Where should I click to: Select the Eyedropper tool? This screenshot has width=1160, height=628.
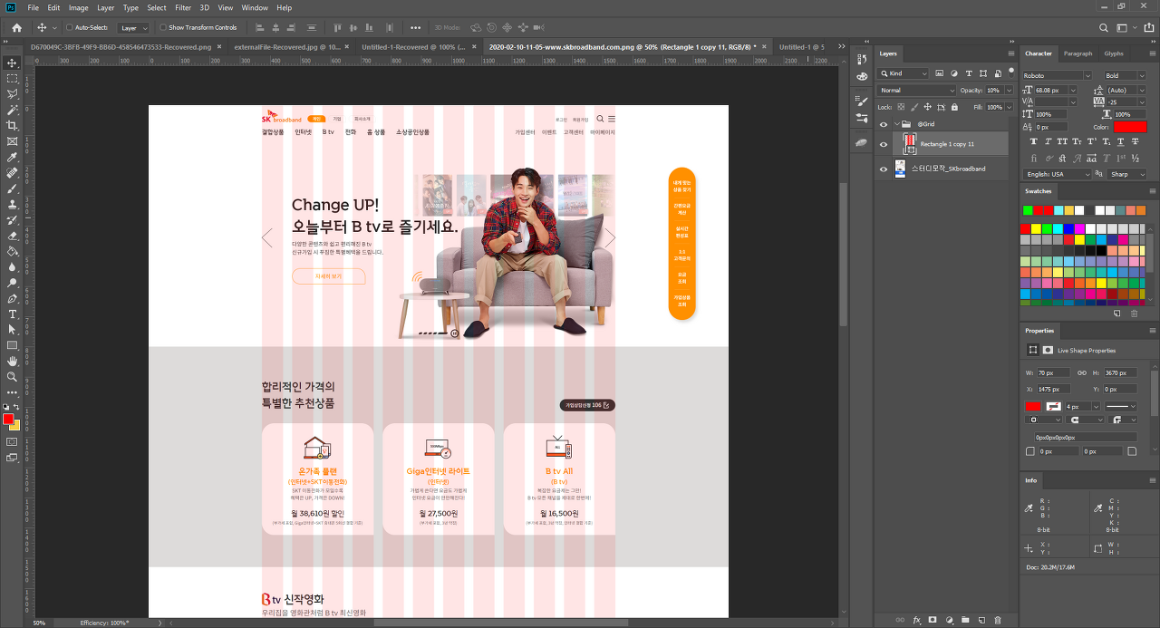pos(13,157)
